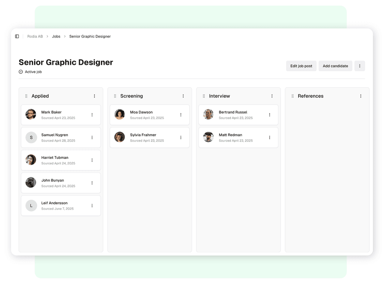Click the drag handle icon on Screening column
The height and width of the screenshot is (284, 384).
(x=115, y=96)
